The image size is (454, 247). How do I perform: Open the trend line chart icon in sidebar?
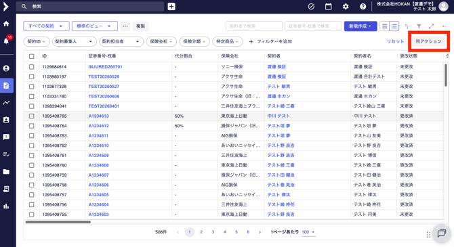(6, 103)
